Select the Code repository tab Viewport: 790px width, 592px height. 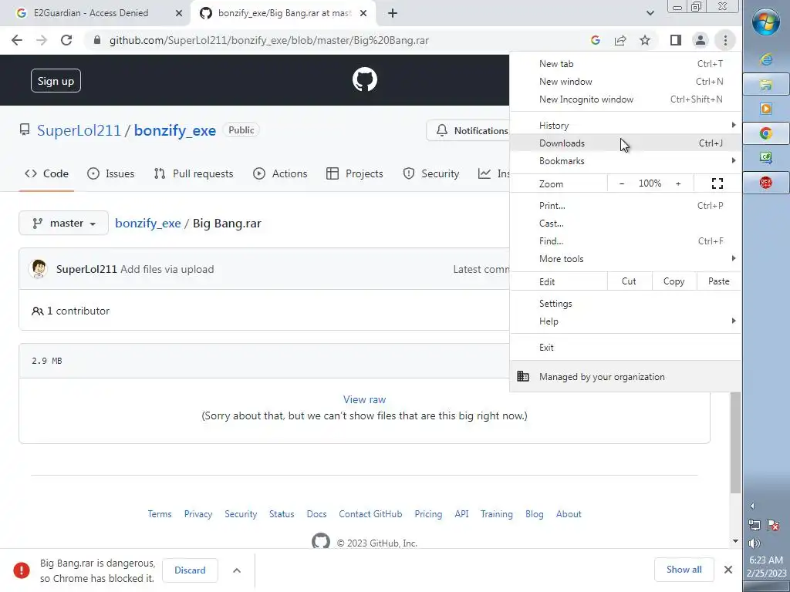(46, 173)
